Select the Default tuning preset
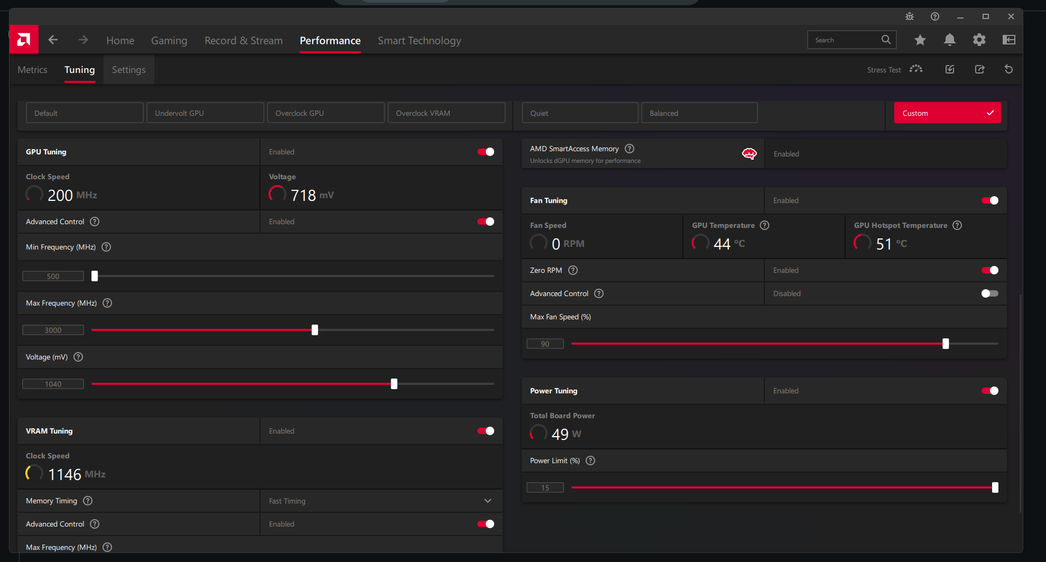 pyautogui.click(x=85, y=113)
